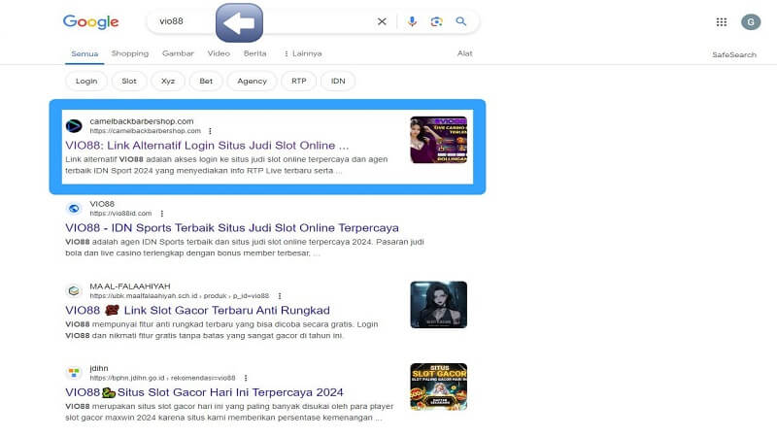Click MA AL-FALAAHIYAH result thumbnail image
777x437 pixels.
click(439, 305)
